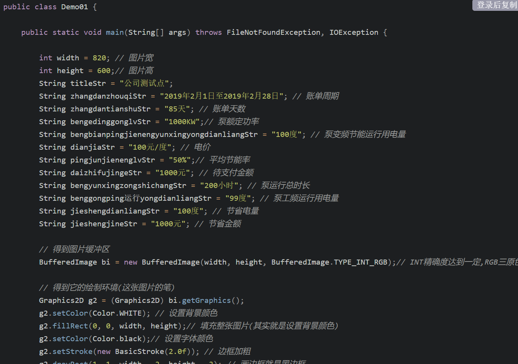
Task: Click the getGraphics method call
Action: point(206,301)
